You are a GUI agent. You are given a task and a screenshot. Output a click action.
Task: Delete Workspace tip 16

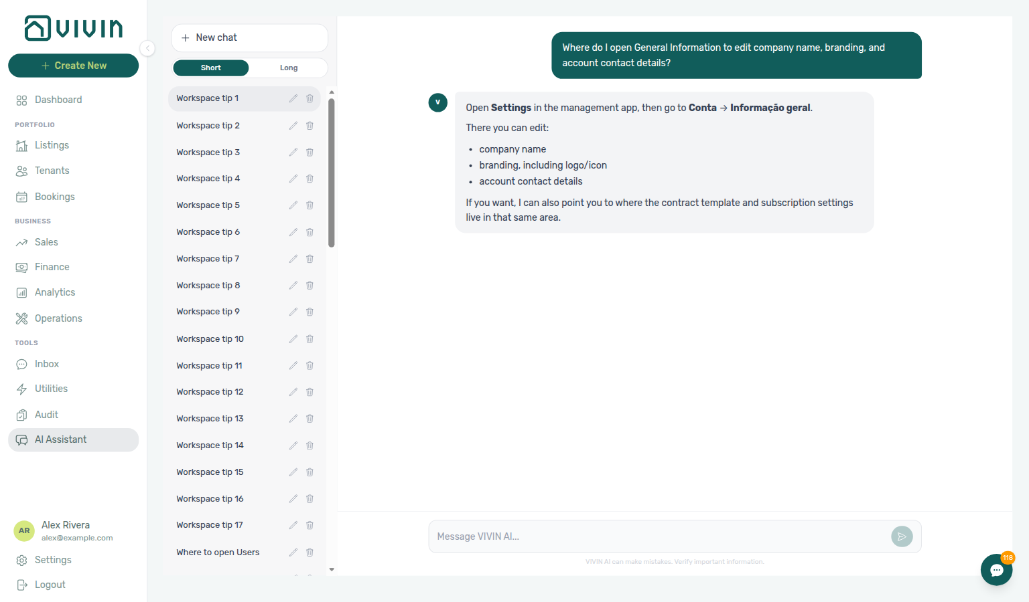pos(310,499)
